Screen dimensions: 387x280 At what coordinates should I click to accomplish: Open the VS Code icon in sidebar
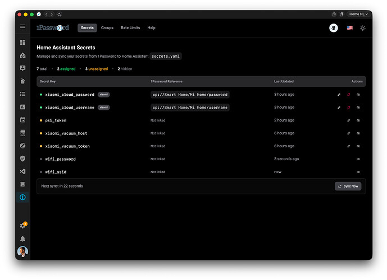tap(22, 171)
